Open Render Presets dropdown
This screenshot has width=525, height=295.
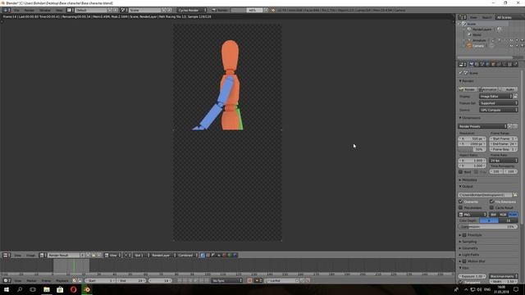(x=482, y=126)
